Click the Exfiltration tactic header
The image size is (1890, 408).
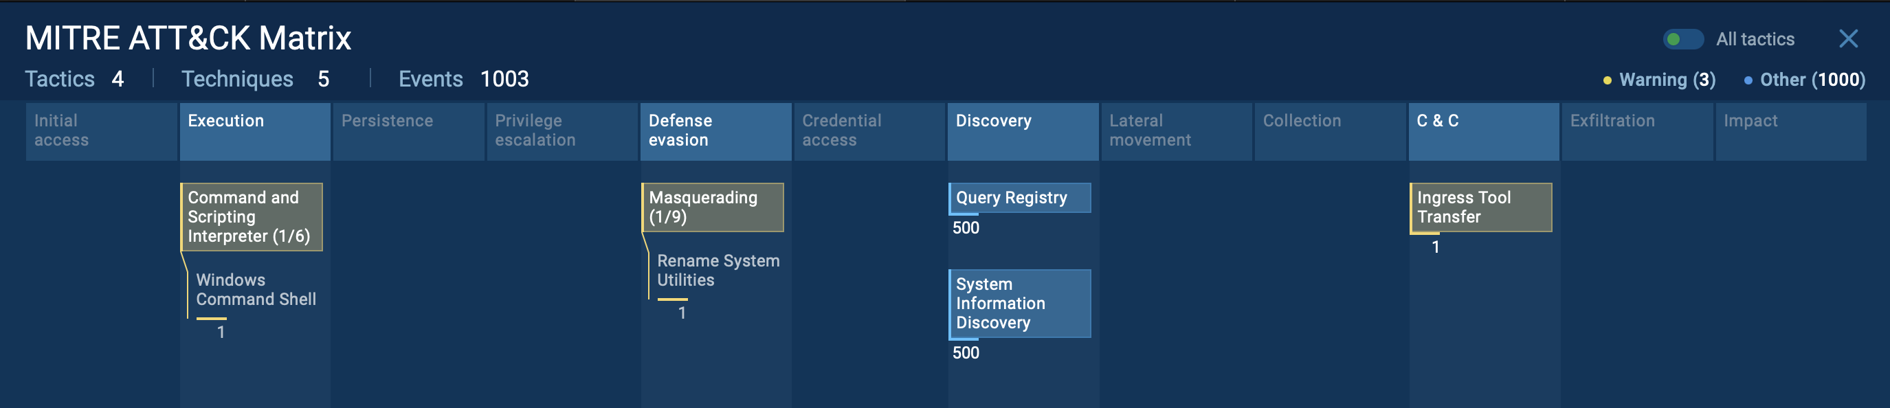pyautogui.click(x=1637, y=131)
